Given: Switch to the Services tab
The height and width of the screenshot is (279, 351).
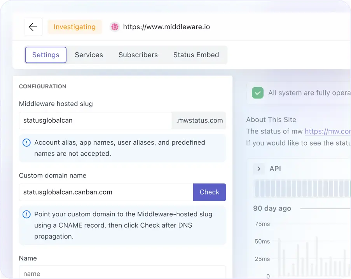Looking at the screenshot, I should click(x=89, y=55).
